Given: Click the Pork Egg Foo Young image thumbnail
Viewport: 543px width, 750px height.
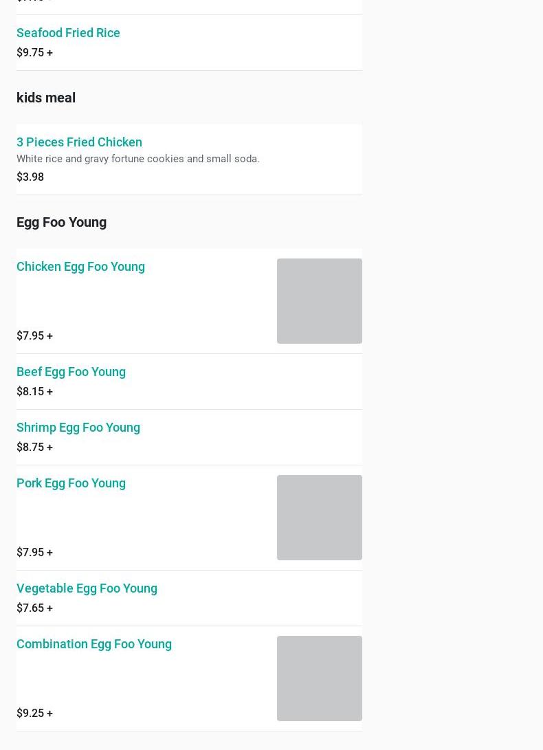Looking at the screenshot, I should click(319, 518).
